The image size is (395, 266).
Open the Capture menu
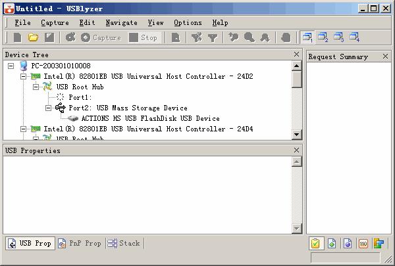55,22
